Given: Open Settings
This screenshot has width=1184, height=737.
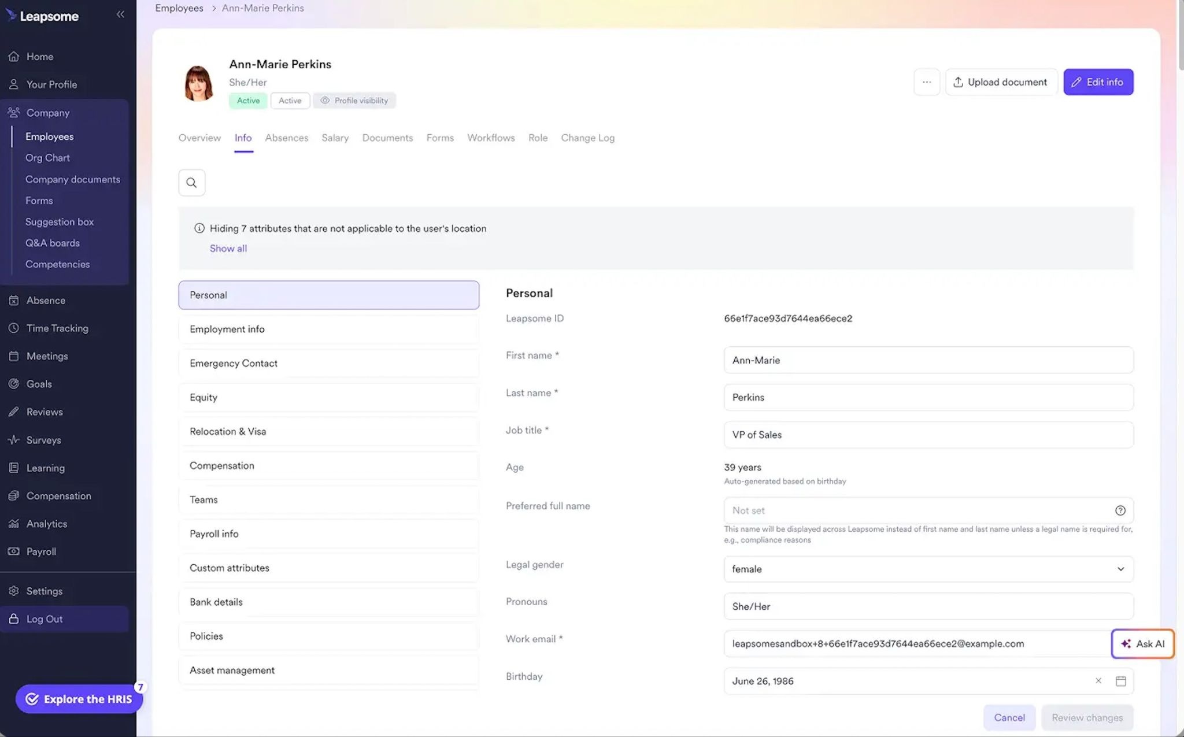Looking at the screenshot, I should pyautogui.click(x=44, y=591).
